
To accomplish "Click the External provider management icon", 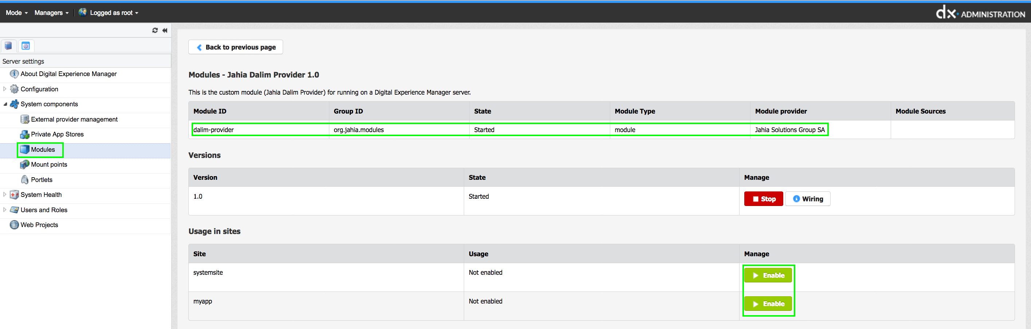I will tap(25, 119).
